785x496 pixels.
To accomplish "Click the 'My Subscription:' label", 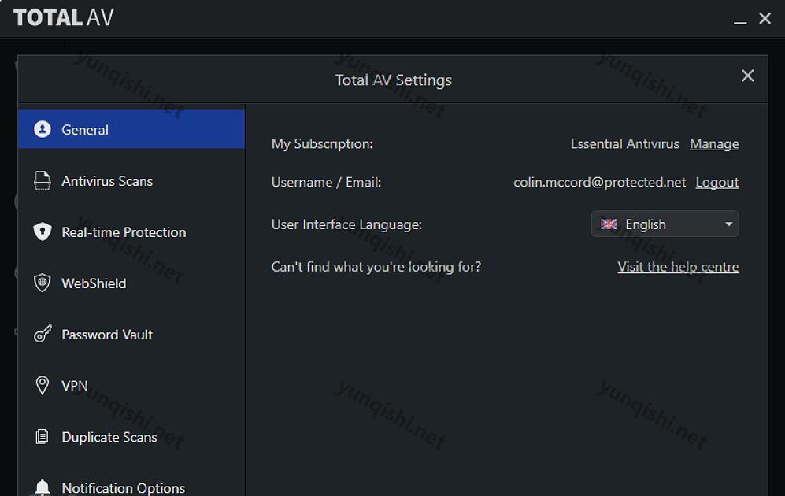I will (322, 144).
